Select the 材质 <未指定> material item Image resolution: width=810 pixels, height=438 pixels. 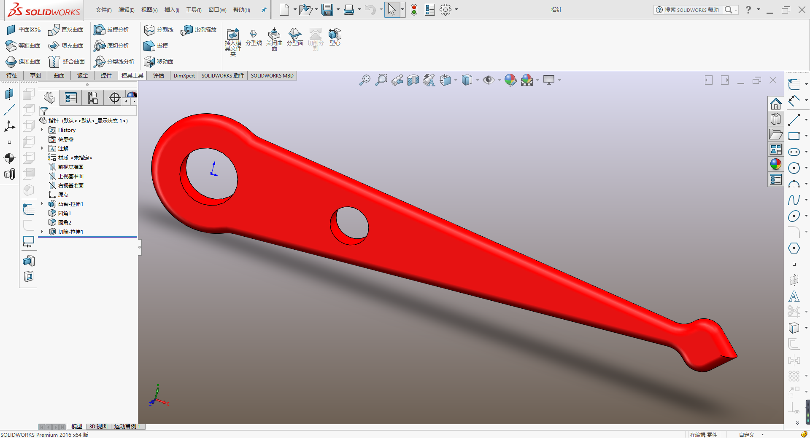(x=70, y=158)
